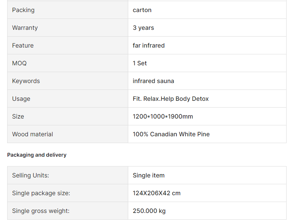Click the Single item selling units value
The width and height of the screenshot is (293, 222).
[149, 176]
